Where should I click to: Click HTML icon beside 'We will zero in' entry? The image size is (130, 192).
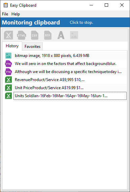point(8,64)
